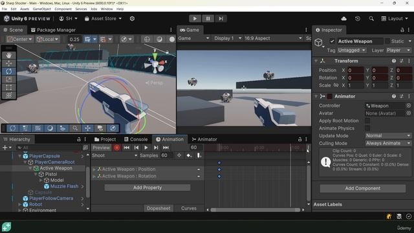The height and width of the screenshot is (233, 414).
Task: Open the Layer Player dropdown
Action: pyautogui.click(x=398, y=50)
